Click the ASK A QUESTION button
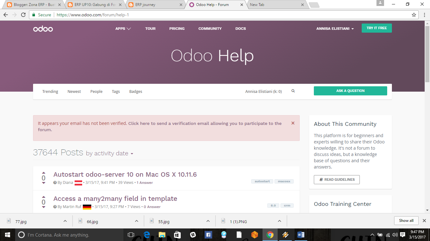 point(350,91)
